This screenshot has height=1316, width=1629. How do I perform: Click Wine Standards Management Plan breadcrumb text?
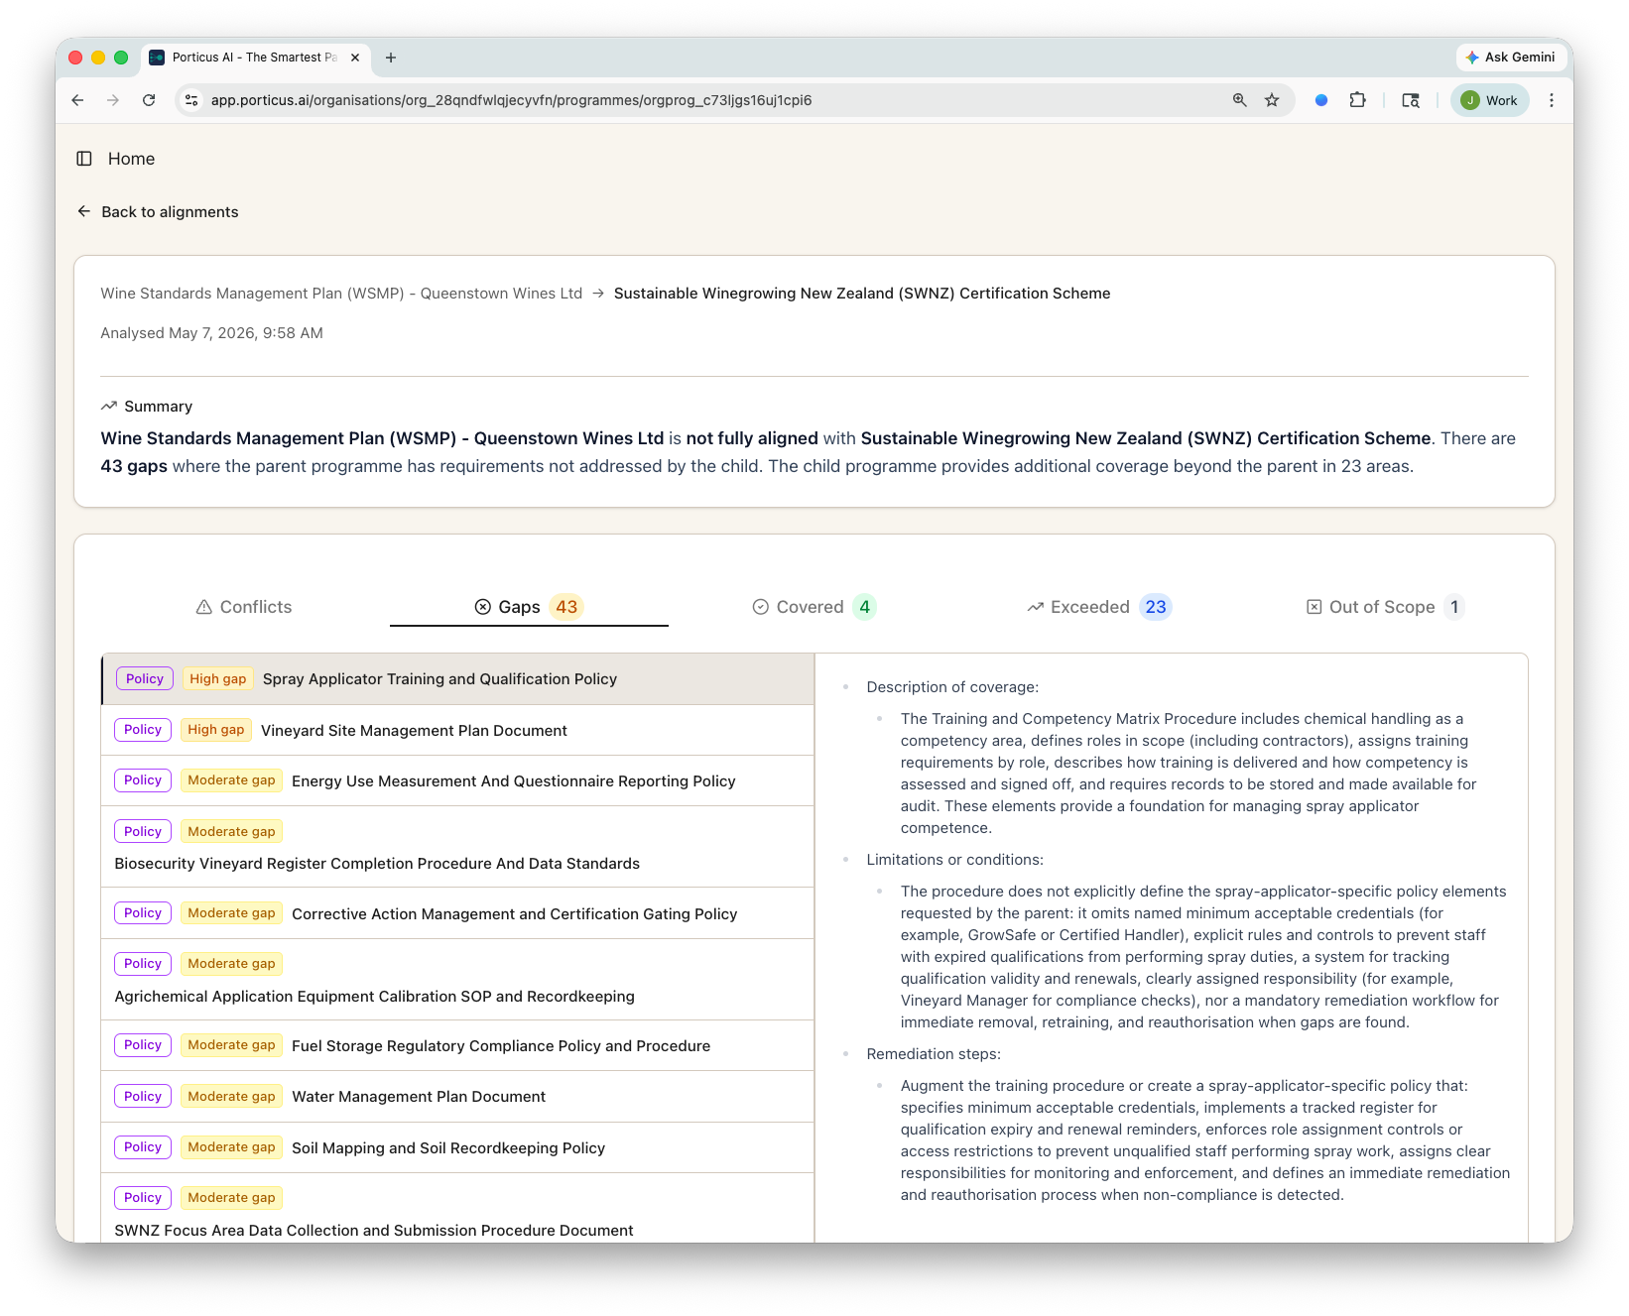tap(341, 294)
